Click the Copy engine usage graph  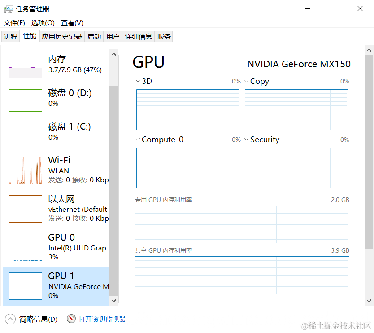(x=296, y=110)
